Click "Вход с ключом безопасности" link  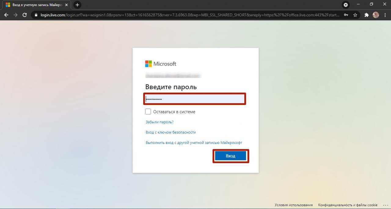coord(171,132)
